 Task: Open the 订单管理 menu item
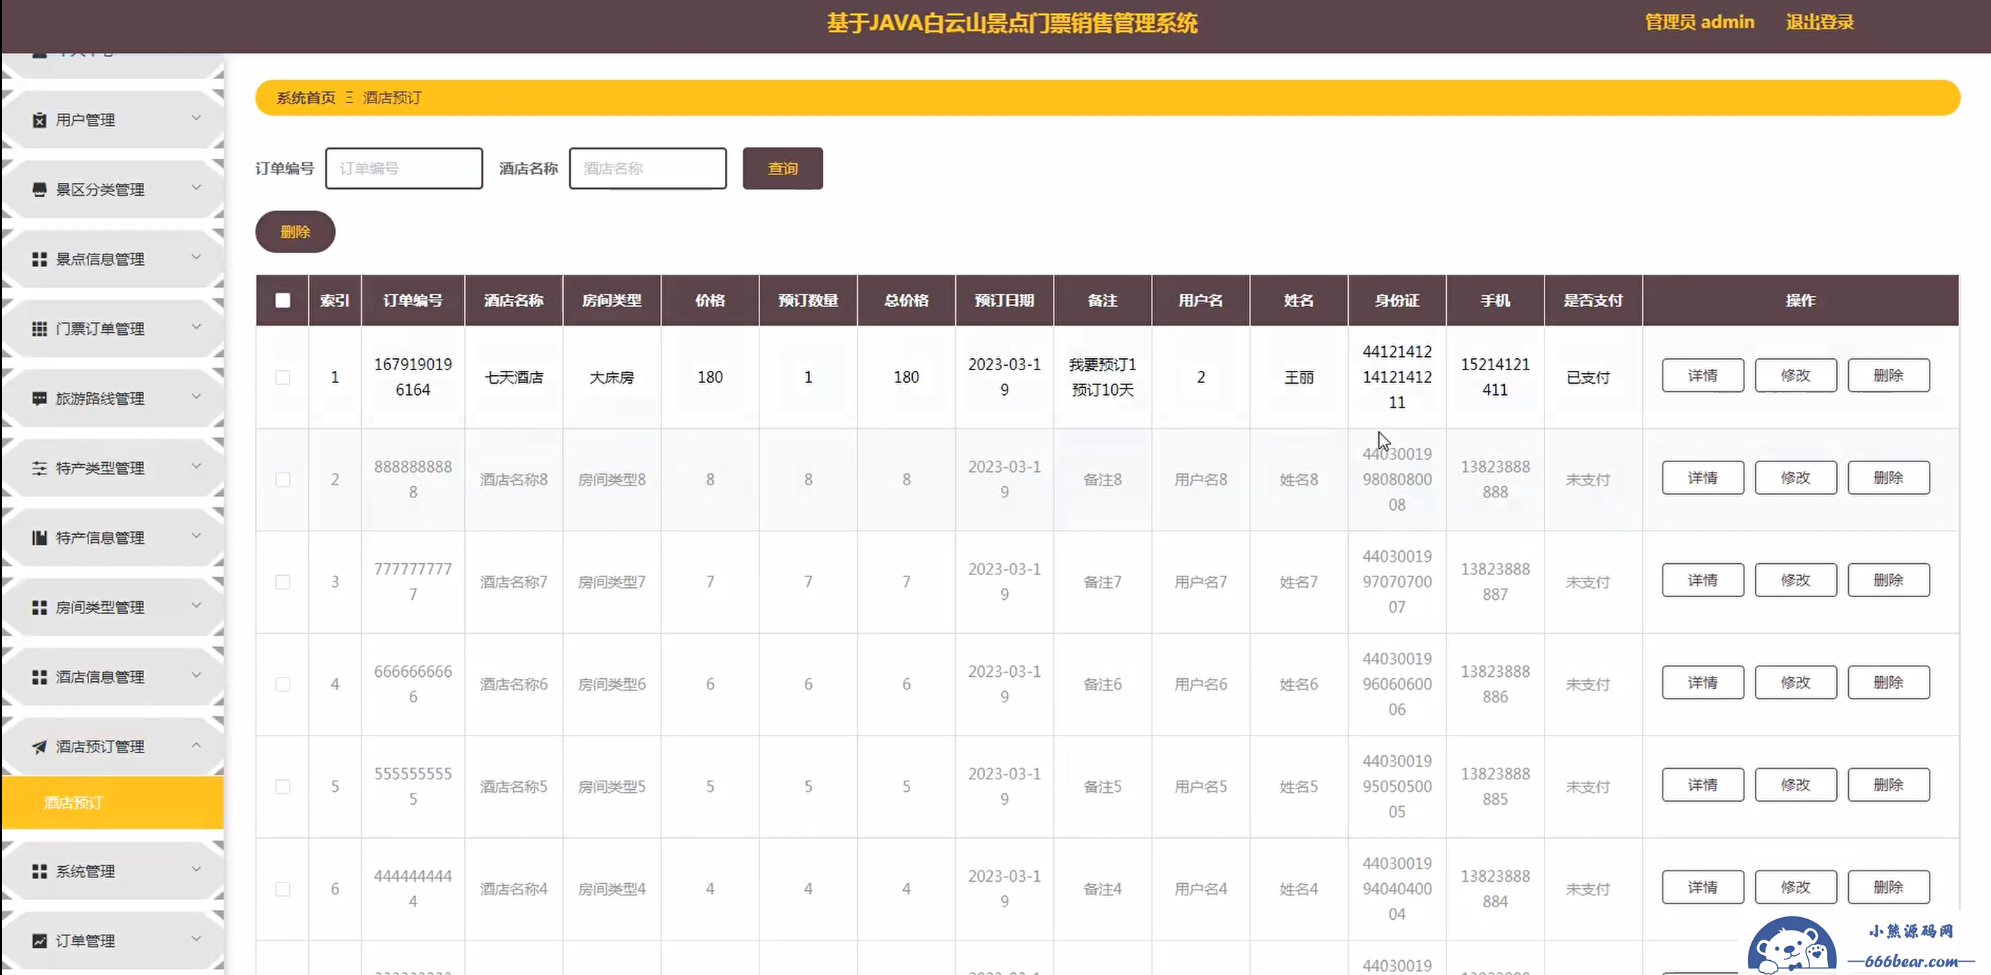[x=113, y=941]
